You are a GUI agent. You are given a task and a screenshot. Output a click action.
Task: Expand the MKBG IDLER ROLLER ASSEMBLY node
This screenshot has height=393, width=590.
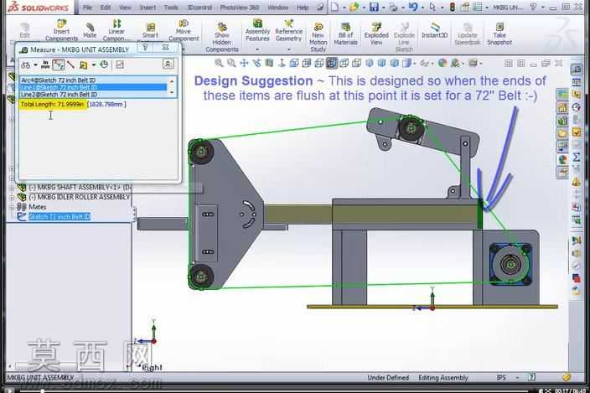[12, 197]
